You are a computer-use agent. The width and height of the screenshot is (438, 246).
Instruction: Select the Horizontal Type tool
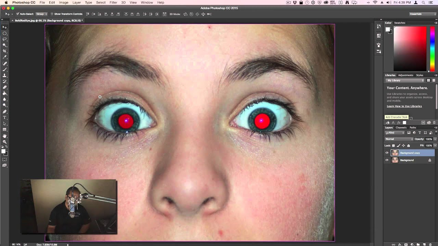coord(5,118)
